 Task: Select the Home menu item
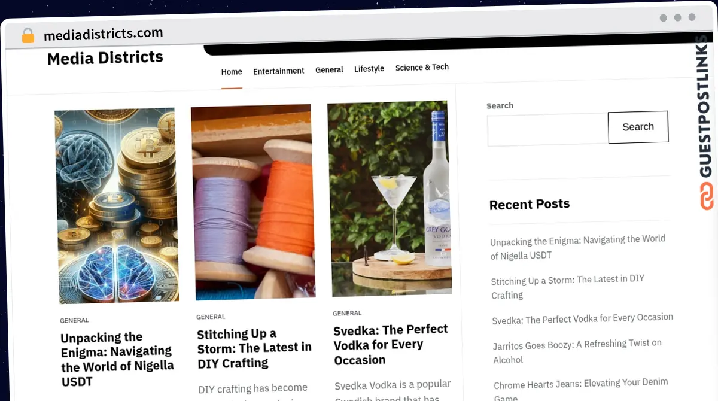click(x=232, y=72)
